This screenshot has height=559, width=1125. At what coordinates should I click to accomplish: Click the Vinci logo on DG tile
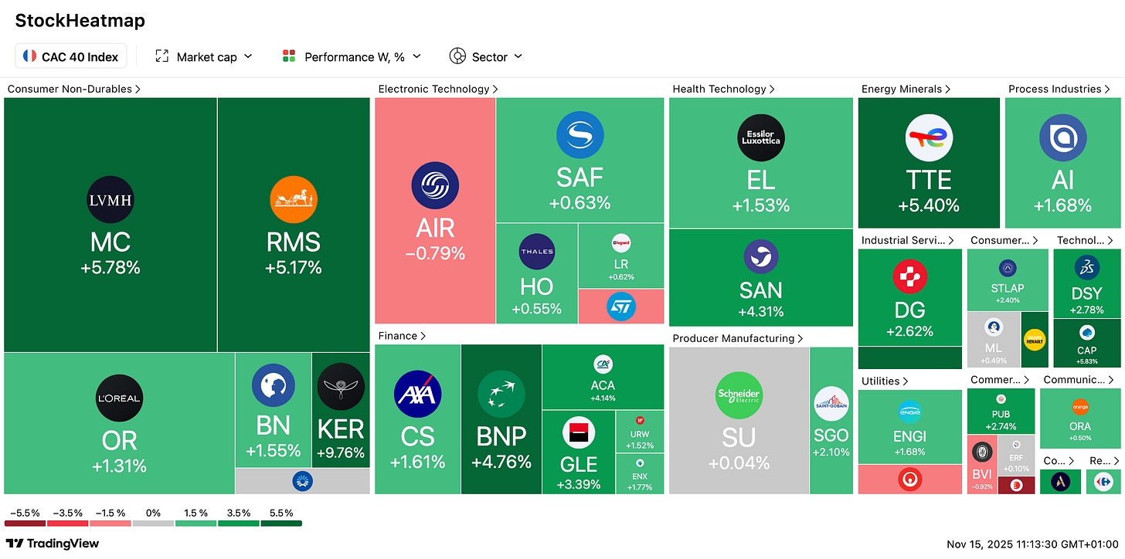[x=910, y=277]
